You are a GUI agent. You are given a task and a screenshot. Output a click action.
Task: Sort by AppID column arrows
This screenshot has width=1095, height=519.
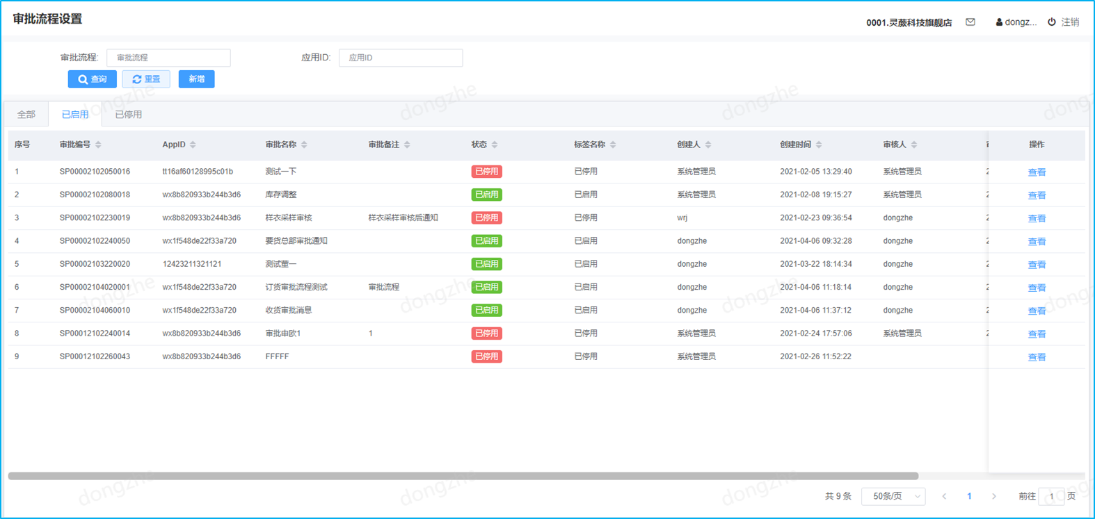pyautogui.click(x=193, y=145)
